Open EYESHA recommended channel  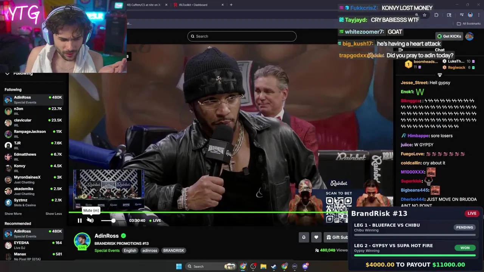coord(33,245)
